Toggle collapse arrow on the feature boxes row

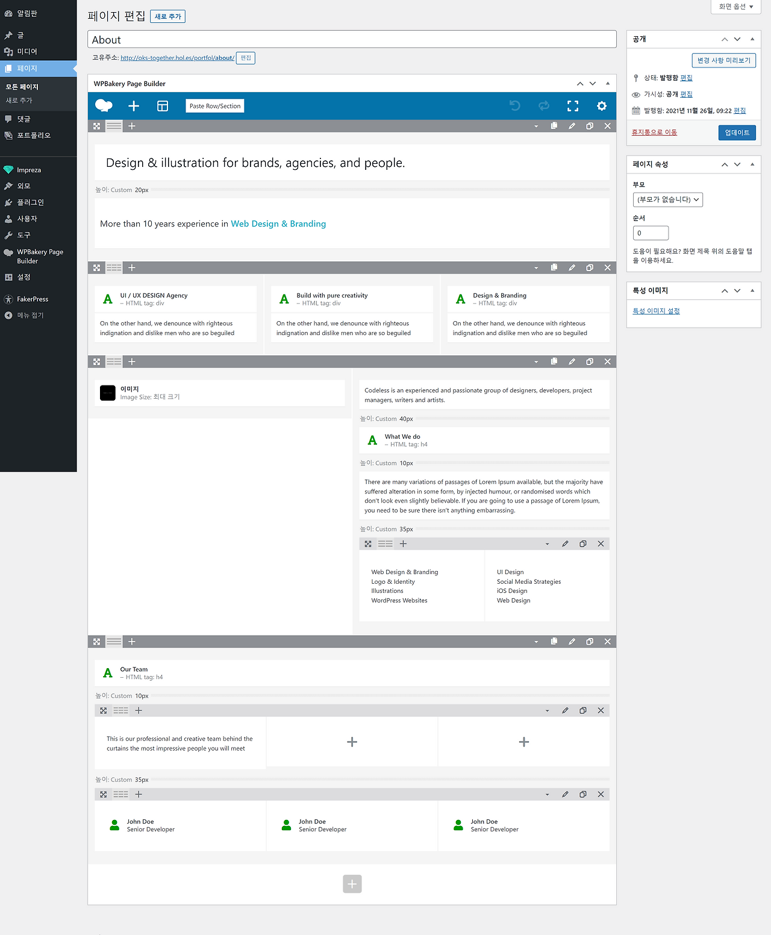tap(536, 267)
